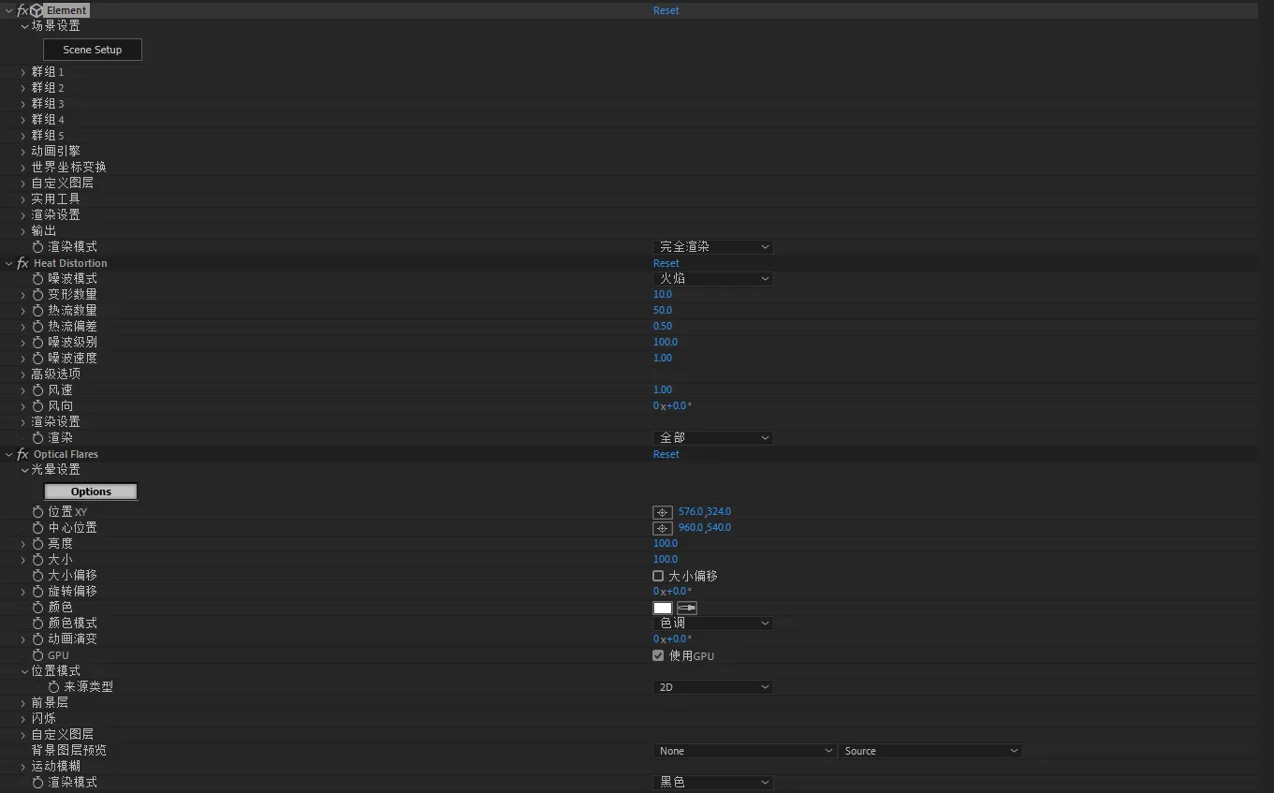This screenshot has width=1274, height=793.
Task: Toggle the stopwatch for 来源类型
Action: coord(54,687)
